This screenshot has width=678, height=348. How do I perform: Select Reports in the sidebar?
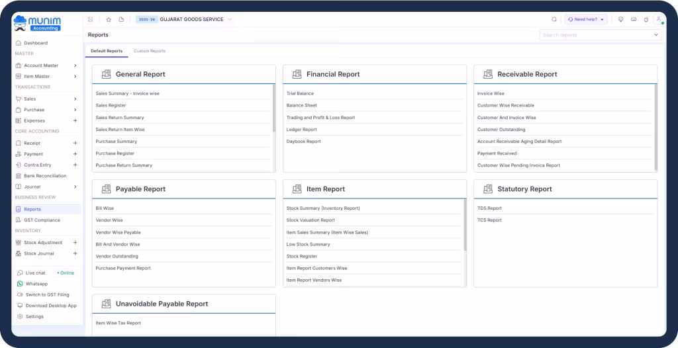pos(47,209)
